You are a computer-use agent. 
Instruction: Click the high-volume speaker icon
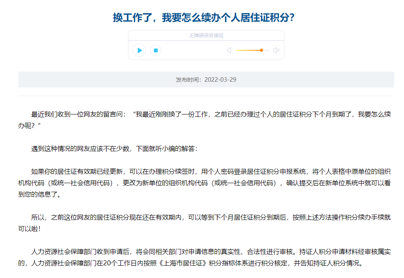pyautogui.click(x=276, y=50)
